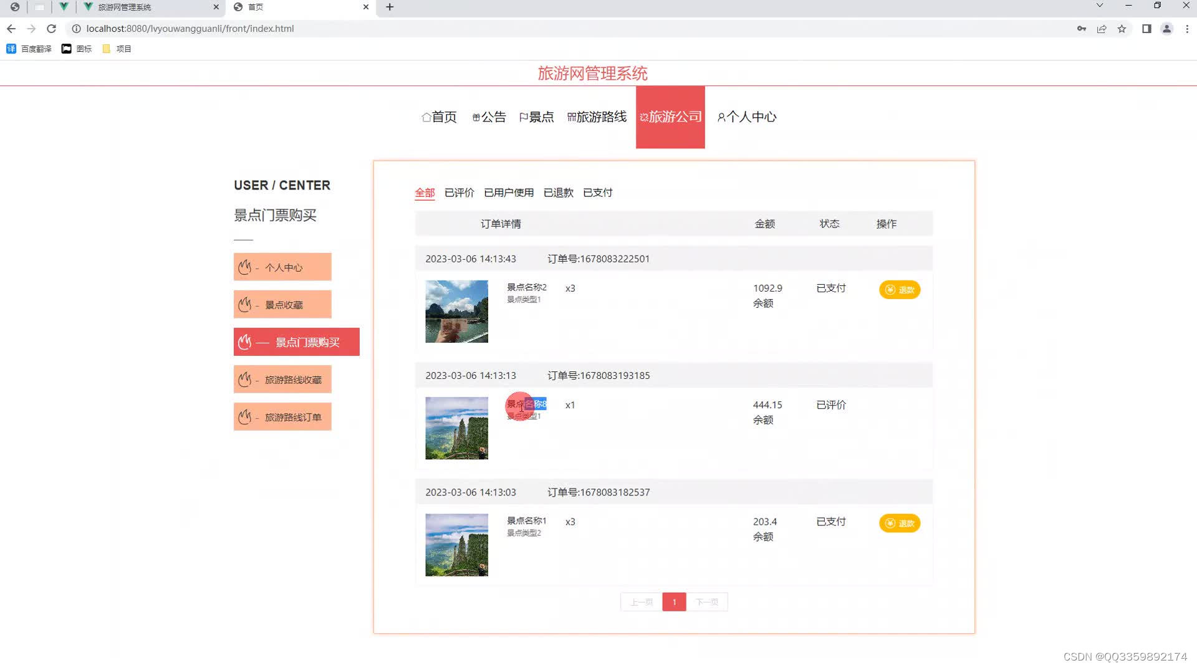Open the 景点 menu item
This screenshot has width=1197, height=668.
pos(536,117)
